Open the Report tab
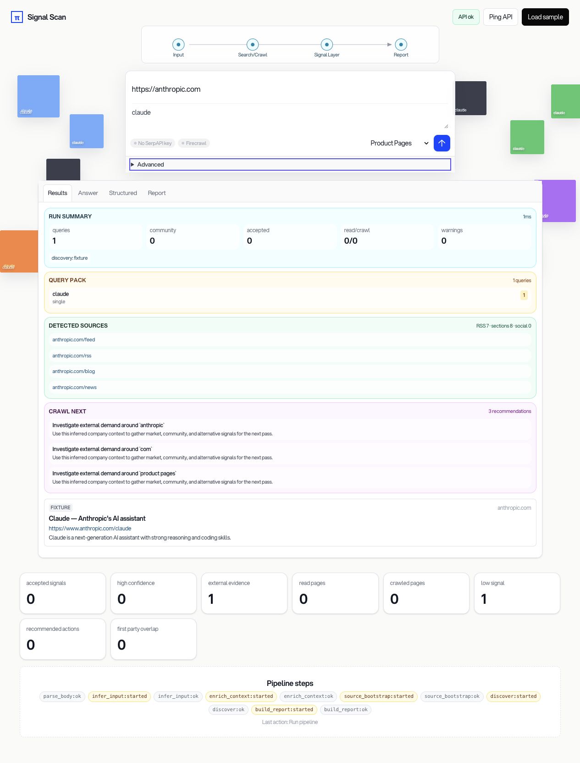 click(157, 193)
